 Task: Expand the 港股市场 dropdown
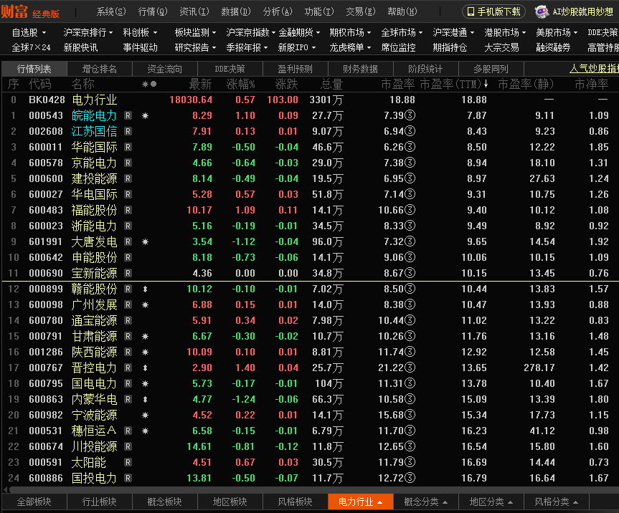coord(505,32)
